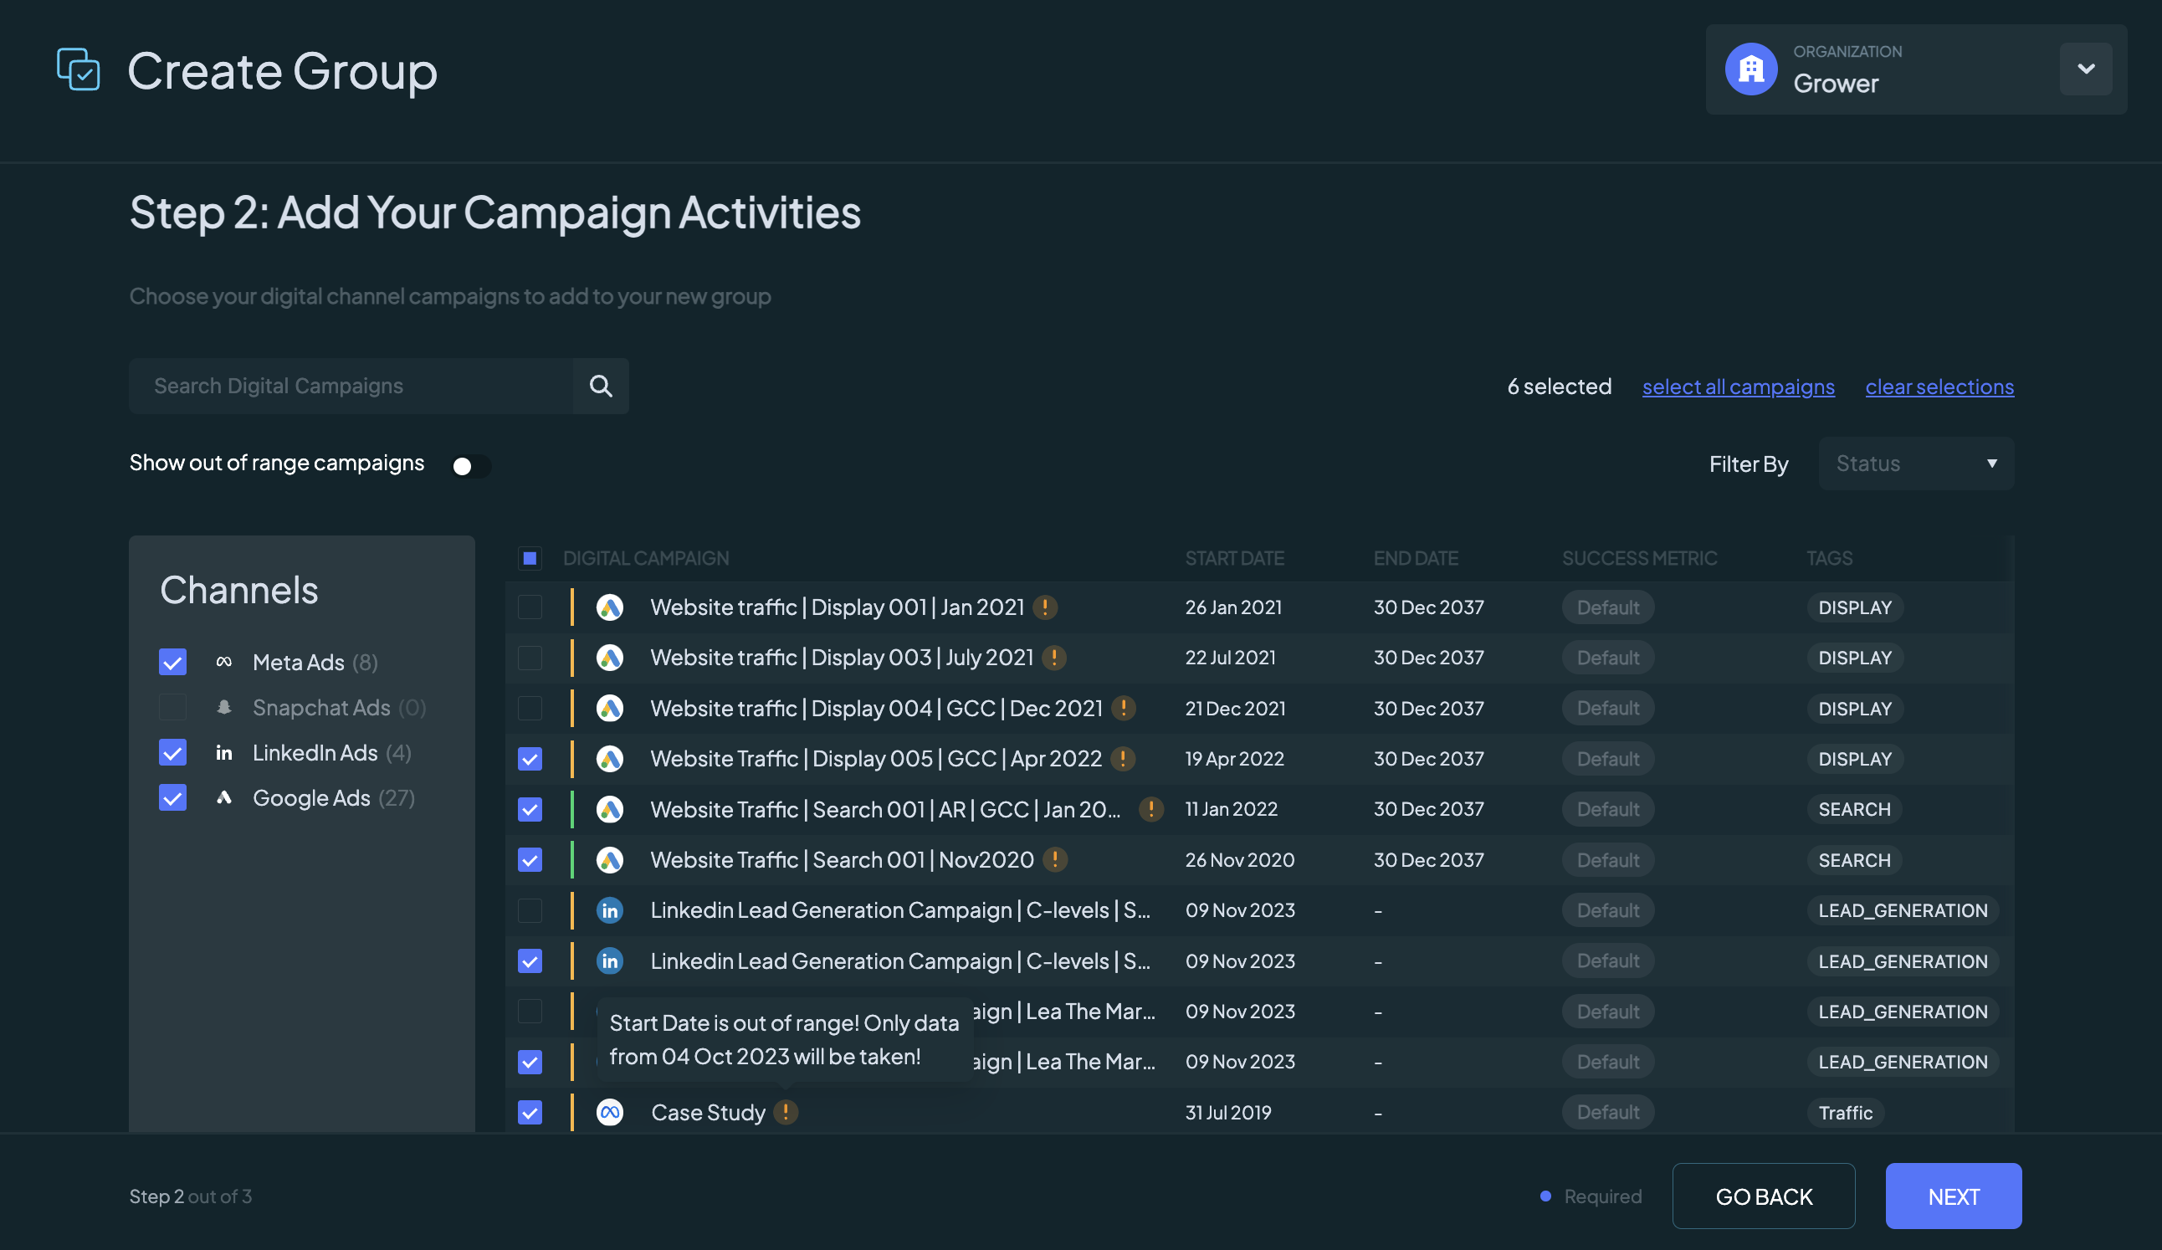Click the Search Digital Campaigns input field
The height and width of the screenshot is (1250, 2162).
coord(351,386)
